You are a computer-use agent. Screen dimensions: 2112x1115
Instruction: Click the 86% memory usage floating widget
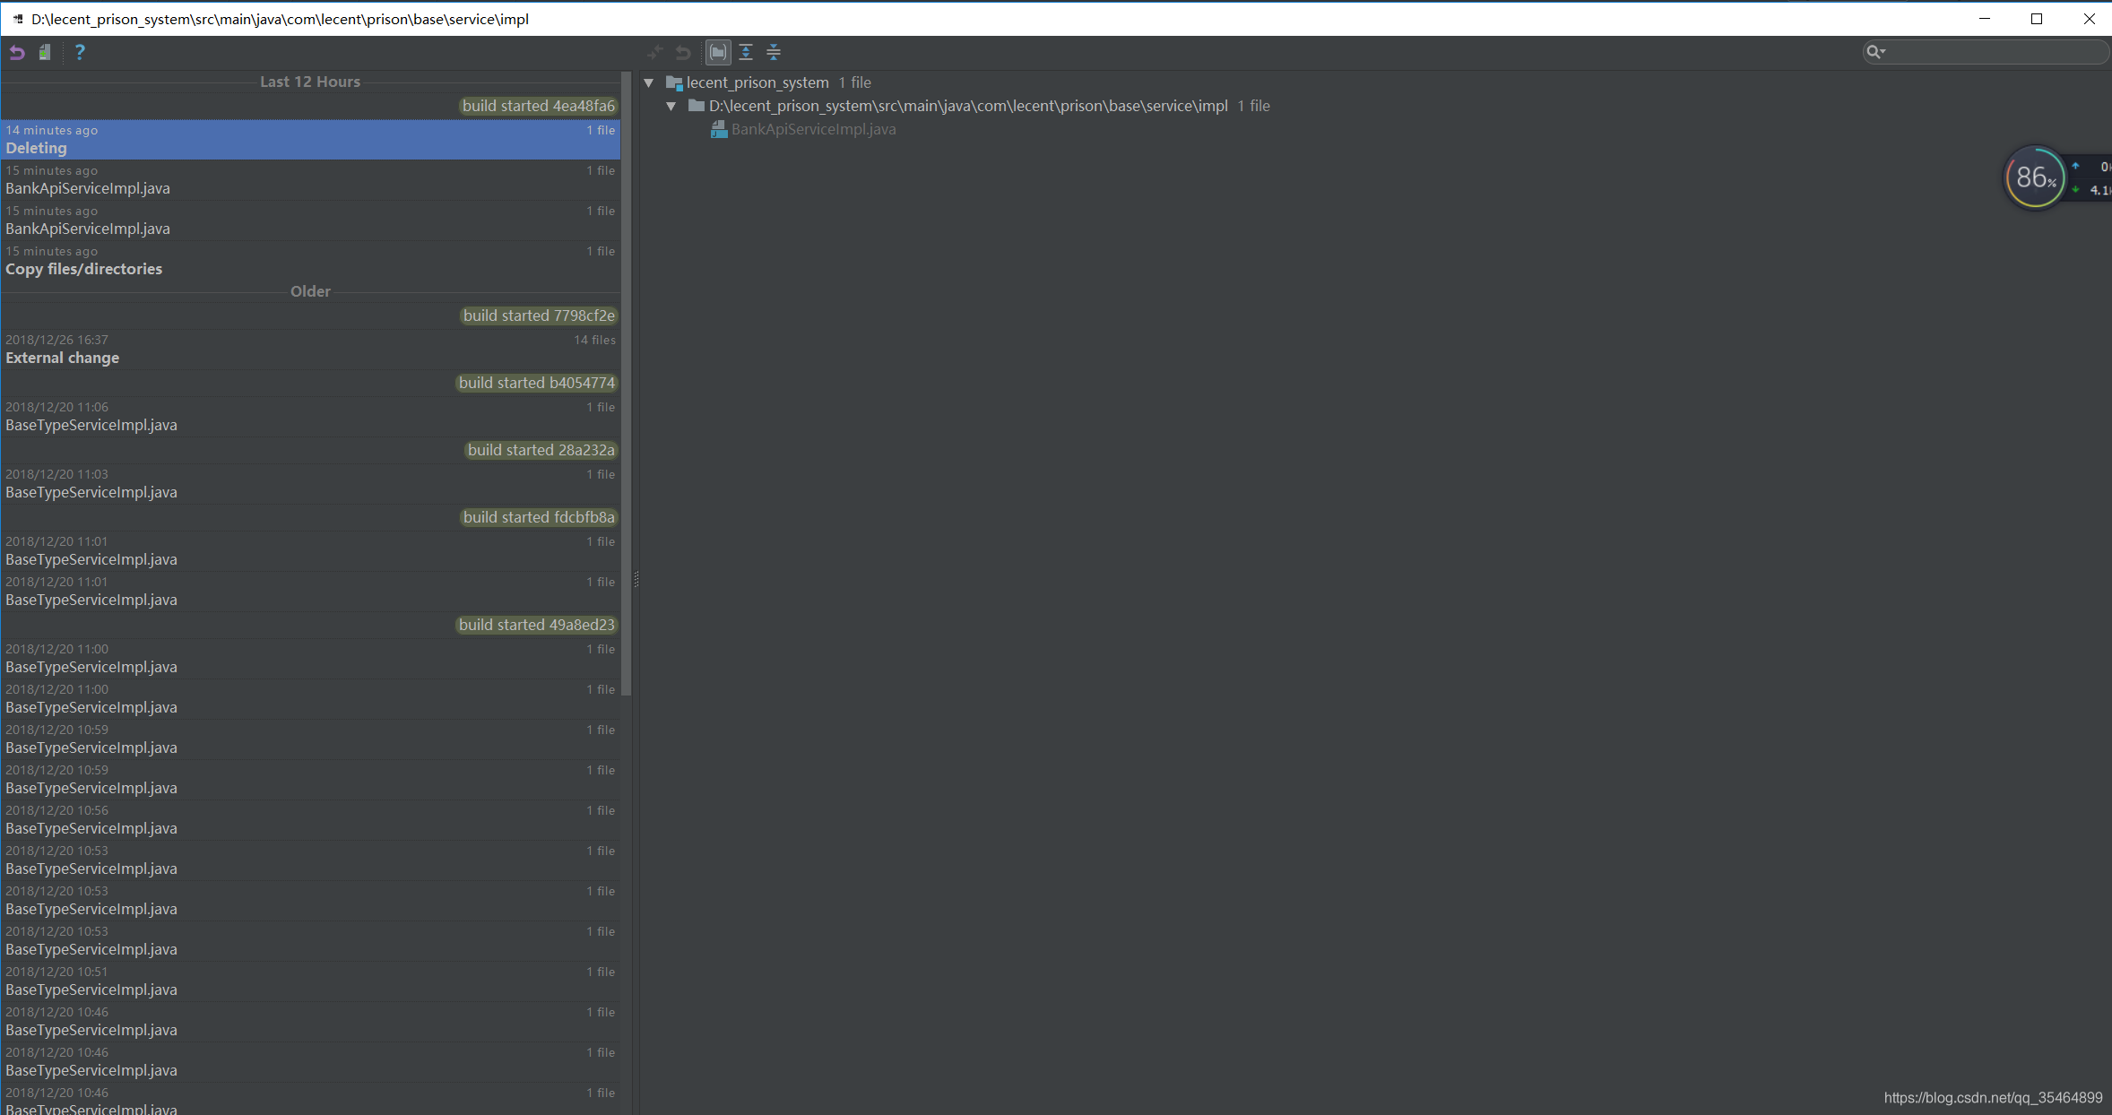[2035, 177]
